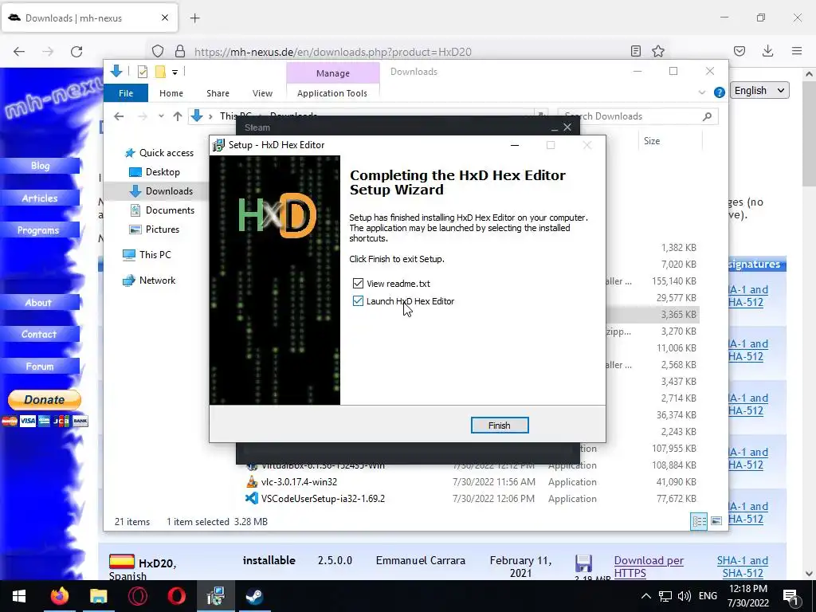
Task: Go back in Firefox browser history
Action: point(19,52)
